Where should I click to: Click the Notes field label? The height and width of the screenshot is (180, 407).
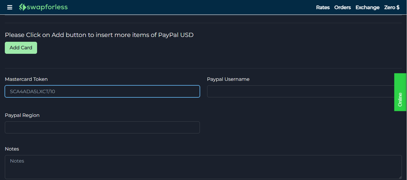coord(12,149)
